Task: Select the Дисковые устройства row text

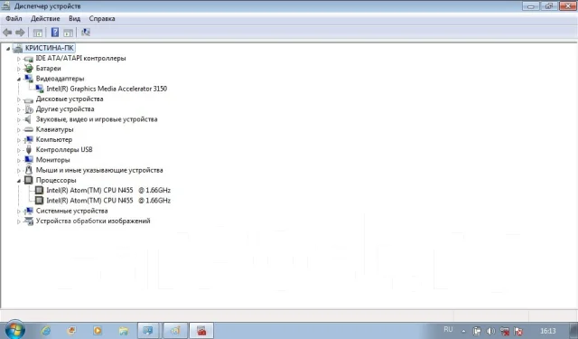Action: (70, 99)
